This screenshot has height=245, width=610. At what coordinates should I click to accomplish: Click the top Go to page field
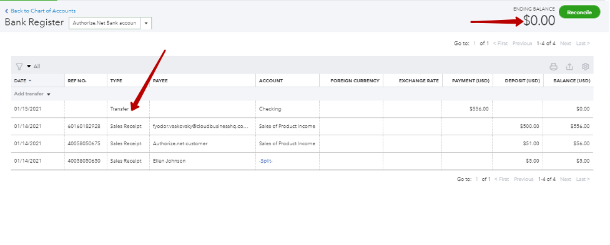pyautogui.click(x=475, y=44)
